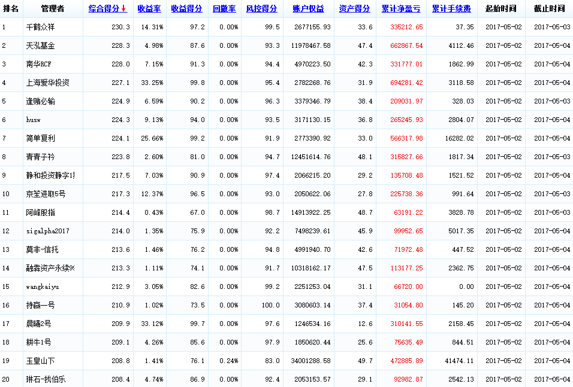Select manager 逢赌必输
Image resolution: width=573 pixels, height=387 pixels.
coord(40,102)
